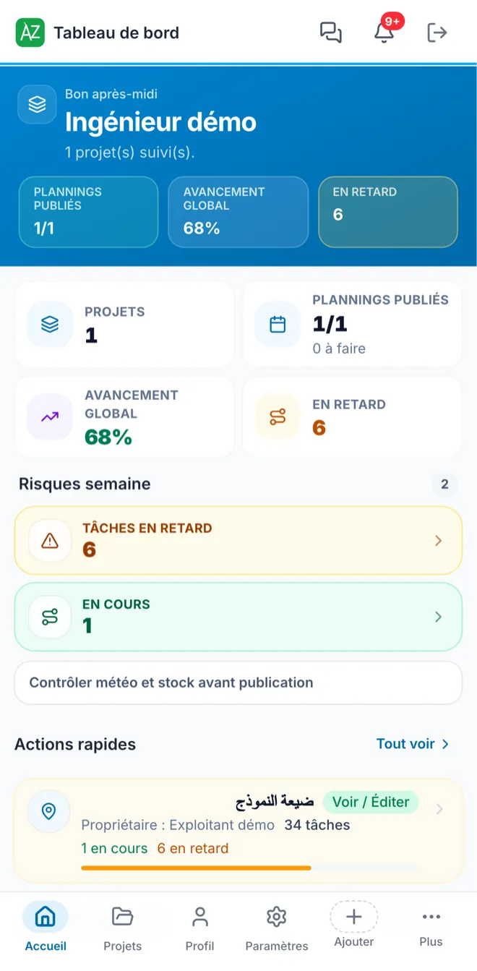Click the Avancement global 68% banner tile

[x=238, y=213]
